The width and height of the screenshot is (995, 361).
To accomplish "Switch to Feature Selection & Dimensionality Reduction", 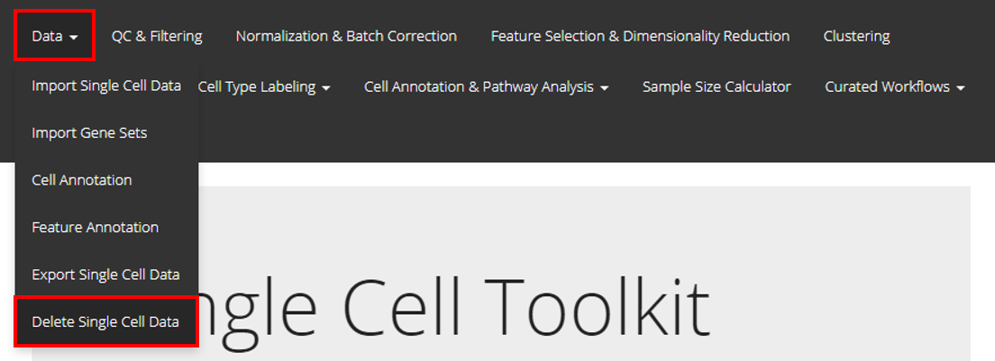I will point(640,36).
